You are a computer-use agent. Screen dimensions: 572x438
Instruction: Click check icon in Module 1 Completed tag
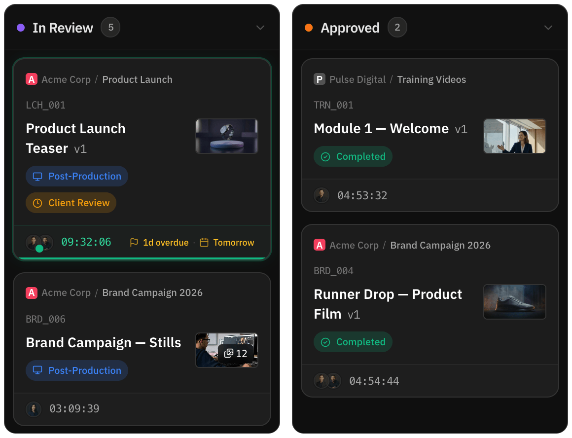click(325, 157)
